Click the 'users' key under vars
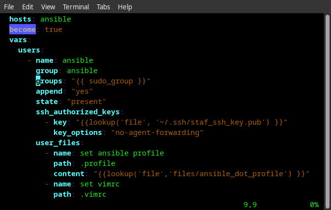331x210 pixels. [x=29, y=50]
